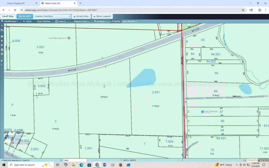Toggle Street View mode

[81, 16]
